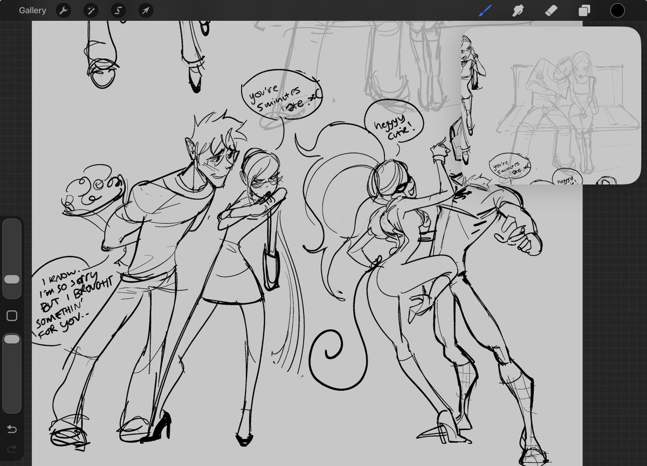Open the Adjustments magic wand menu
The width and height of the screenshot is (647, 466).
pyautogui.click(x=91, y=10)
